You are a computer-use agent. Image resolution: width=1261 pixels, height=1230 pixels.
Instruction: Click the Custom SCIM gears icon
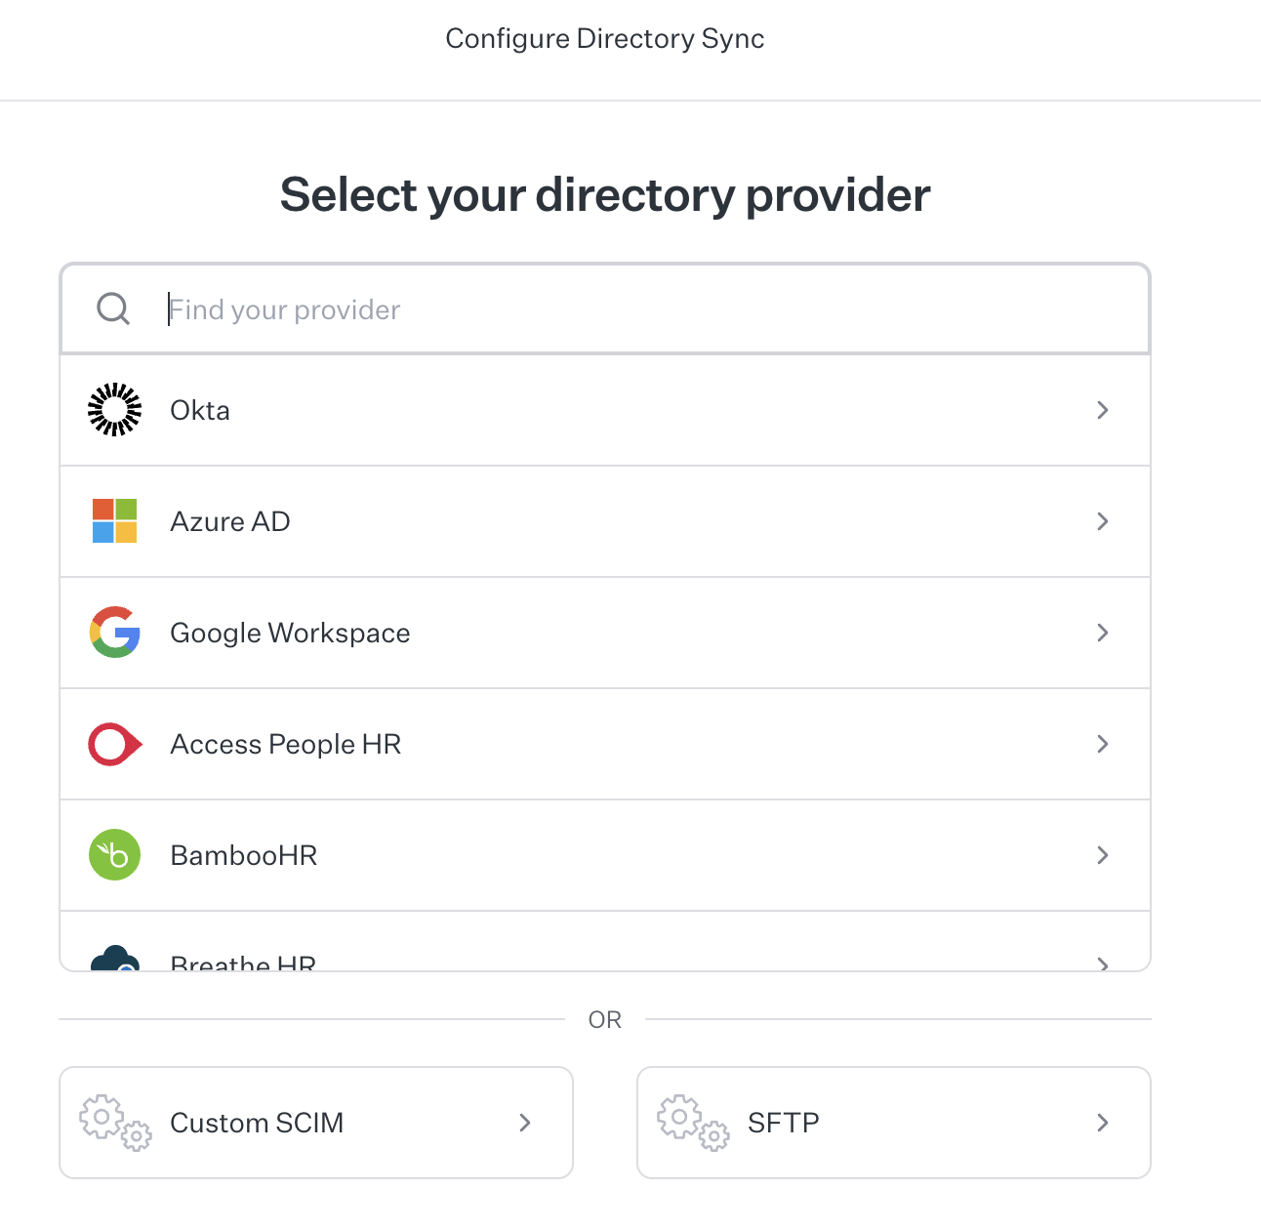pos(115,1123)
